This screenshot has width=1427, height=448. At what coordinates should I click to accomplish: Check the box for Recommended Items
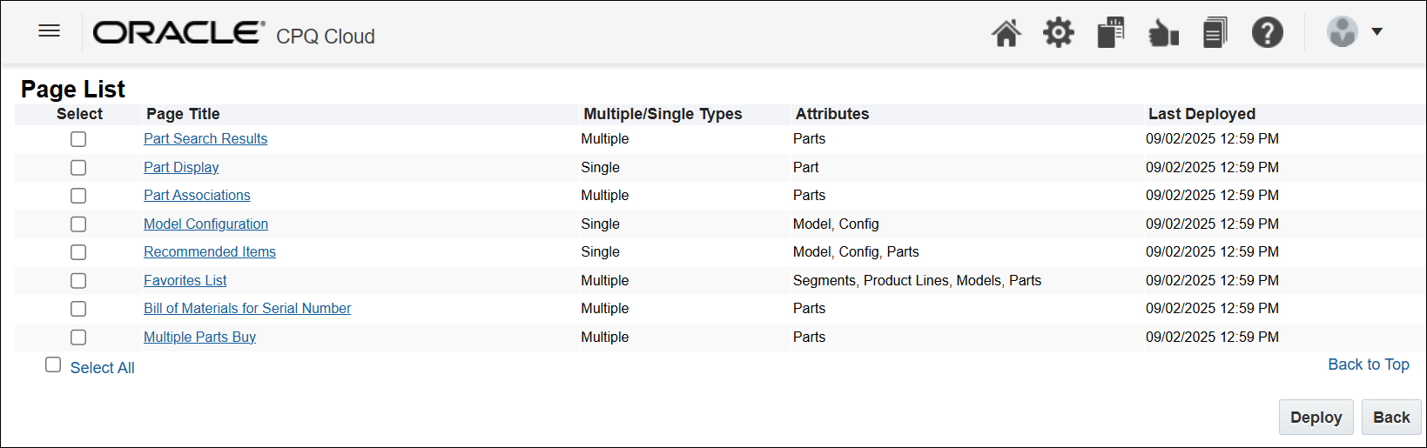[x=78, y=252]
